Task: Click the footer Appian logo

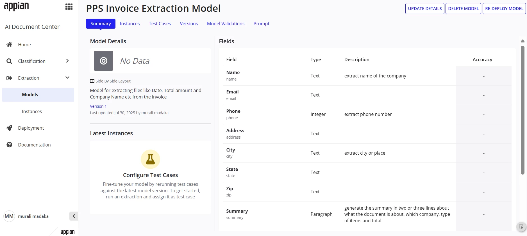Action: click(68, 232)
